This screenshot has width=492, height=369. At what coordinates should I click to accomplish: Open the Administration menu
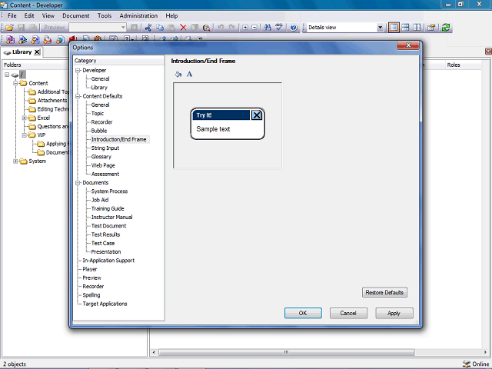coord(138,15)
